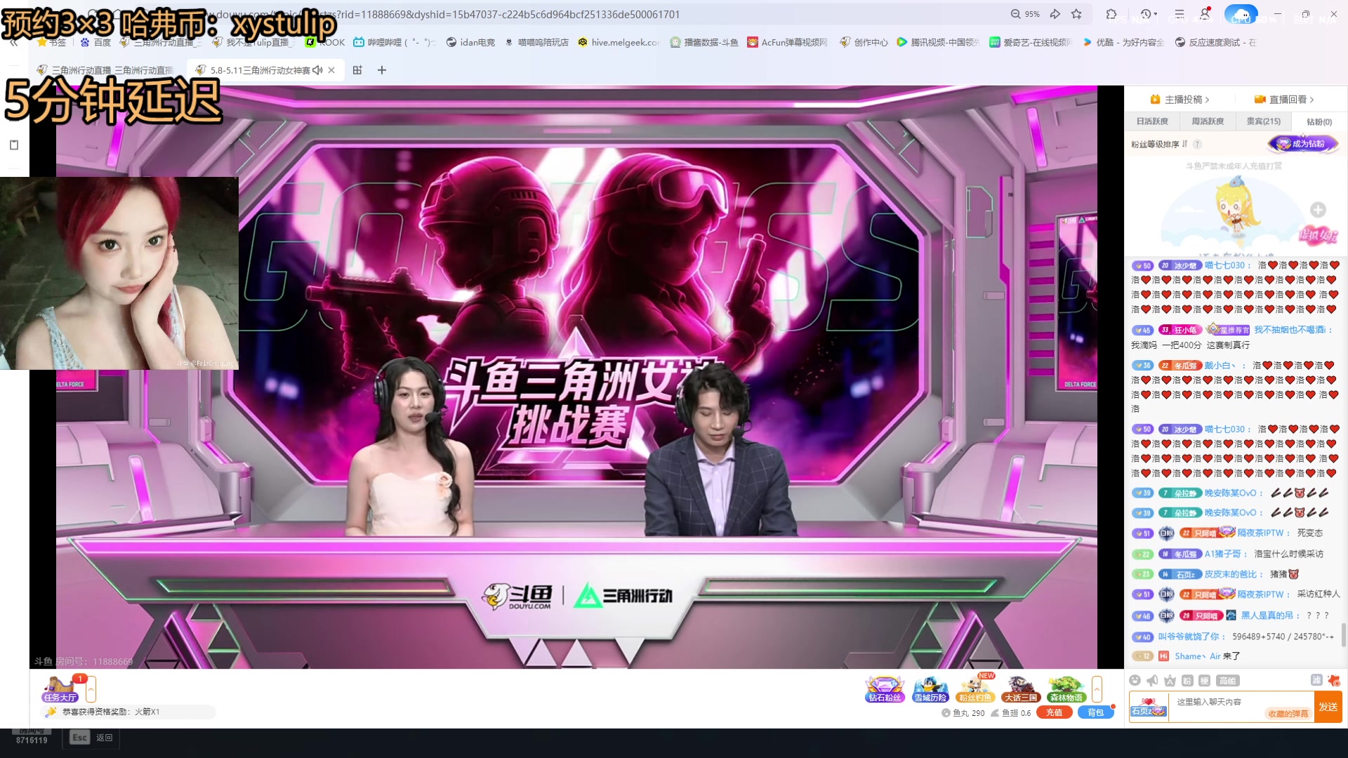Screen dimensions: 1348x758
Task: Click the megaphone broadcast icon
Action: tap(1152, 680)
